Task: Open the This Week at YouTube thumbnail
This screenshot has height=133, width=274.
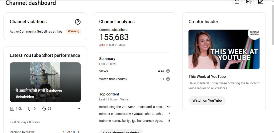Action: 224,49
